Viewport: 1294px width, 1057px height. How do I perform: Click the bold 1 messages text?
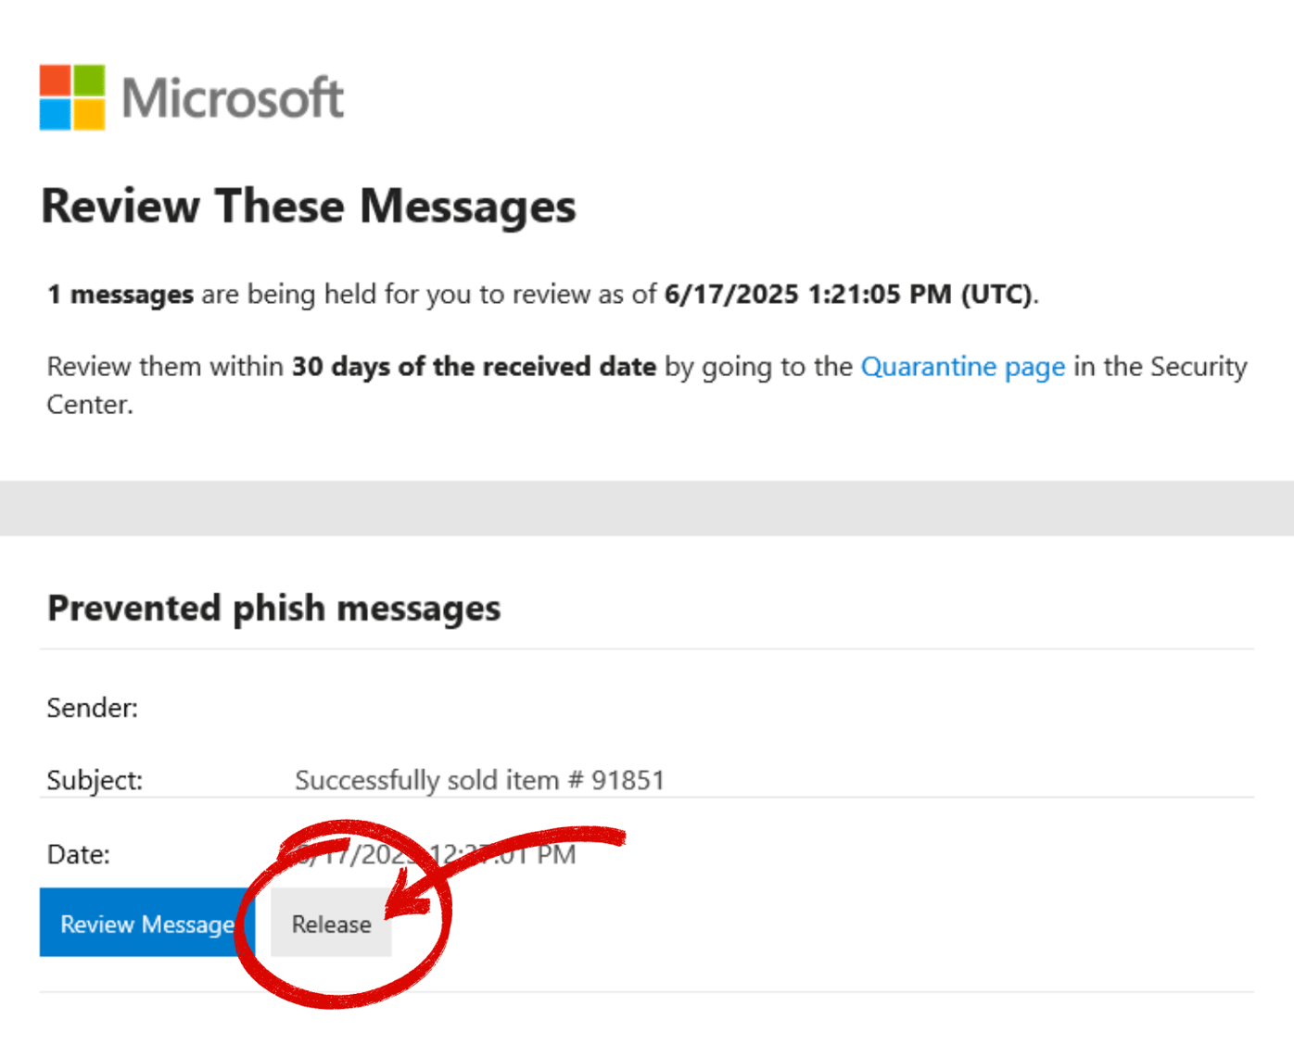[121, 294]
